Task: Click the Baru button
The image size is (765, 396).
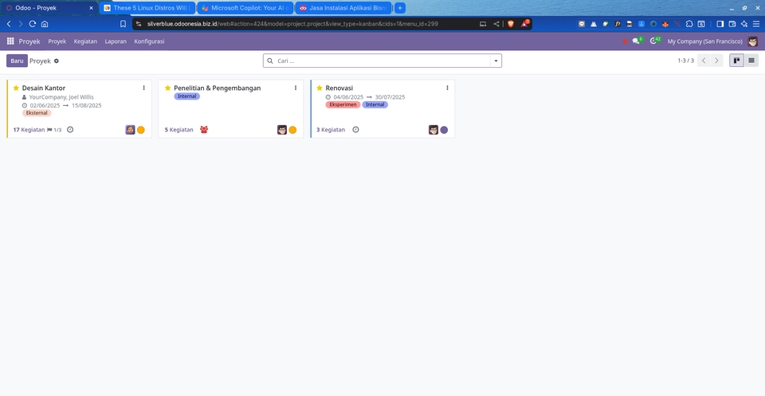Action: coord(17,61)
